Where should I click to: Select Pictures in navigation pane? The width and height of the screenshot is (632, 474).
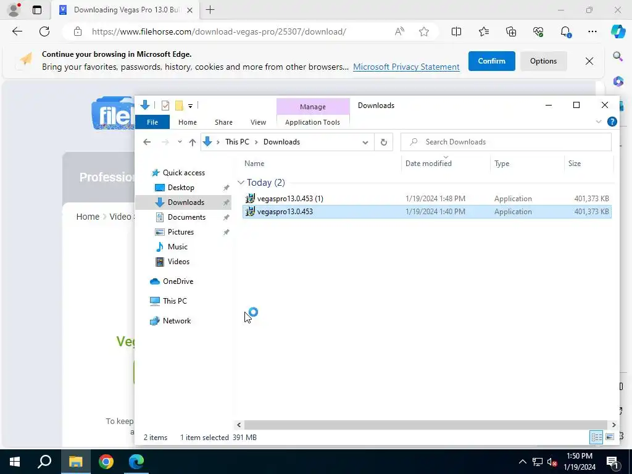181,232
